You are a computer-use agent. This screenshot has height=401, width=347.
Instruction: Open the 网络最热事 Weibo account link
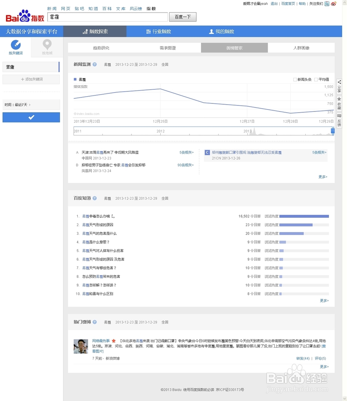pos(101,341)
